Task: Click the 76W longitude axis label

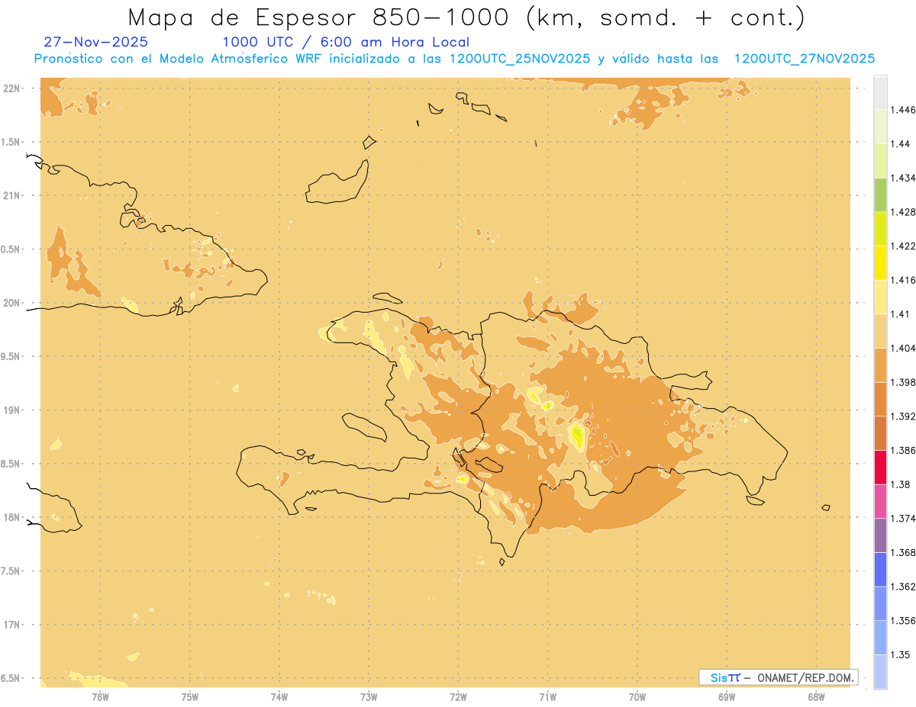Action: pos(100,696)
